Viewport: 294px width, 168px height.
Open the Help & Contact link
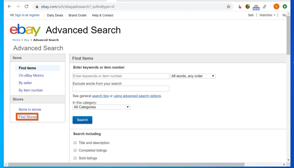coord(102,16)
